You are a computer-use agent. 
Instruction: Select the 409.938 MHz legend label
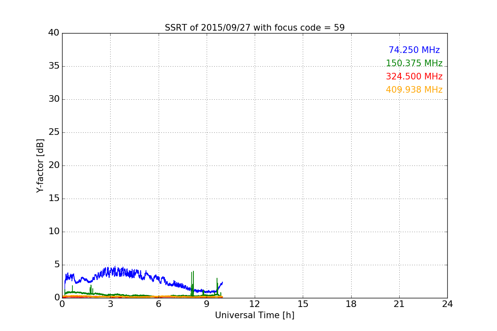pyautogui.click(x=414, y=90)
